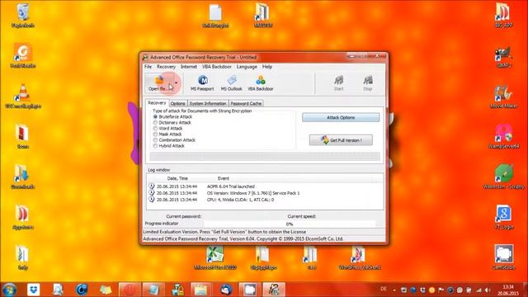Switch to the Password Cache tab
The image size is (528, 297).
pyautogui.click(x=246, y=103)
